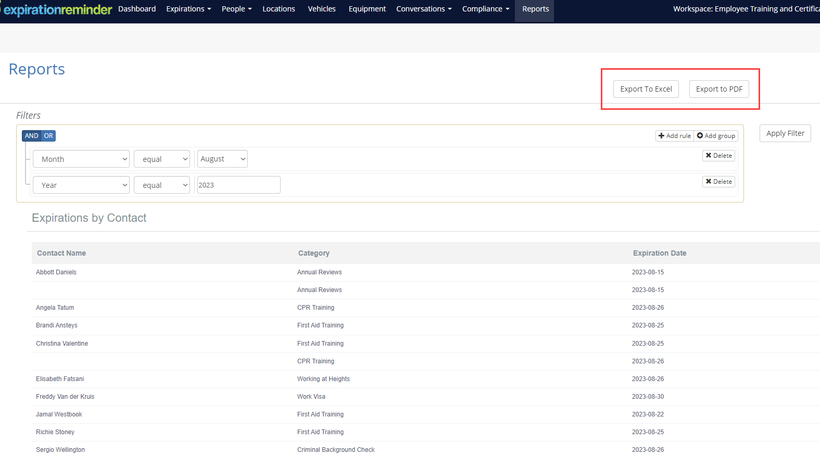Click the Category column header
The image size is (820, 455).
pos(314,253)
